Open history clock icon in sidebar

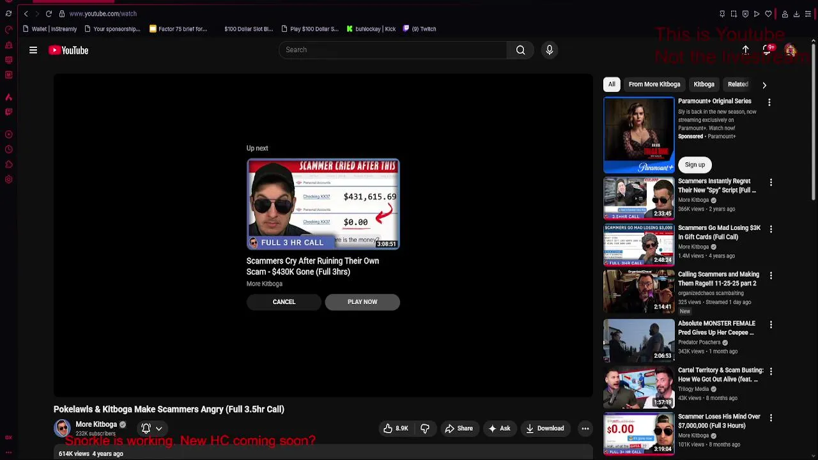[x=8, y=149]
